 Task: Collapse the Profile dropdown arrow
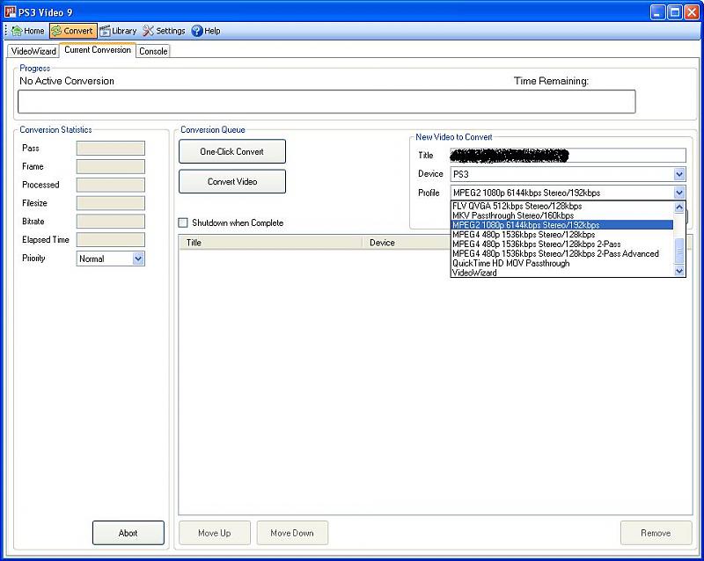(679, 193)
